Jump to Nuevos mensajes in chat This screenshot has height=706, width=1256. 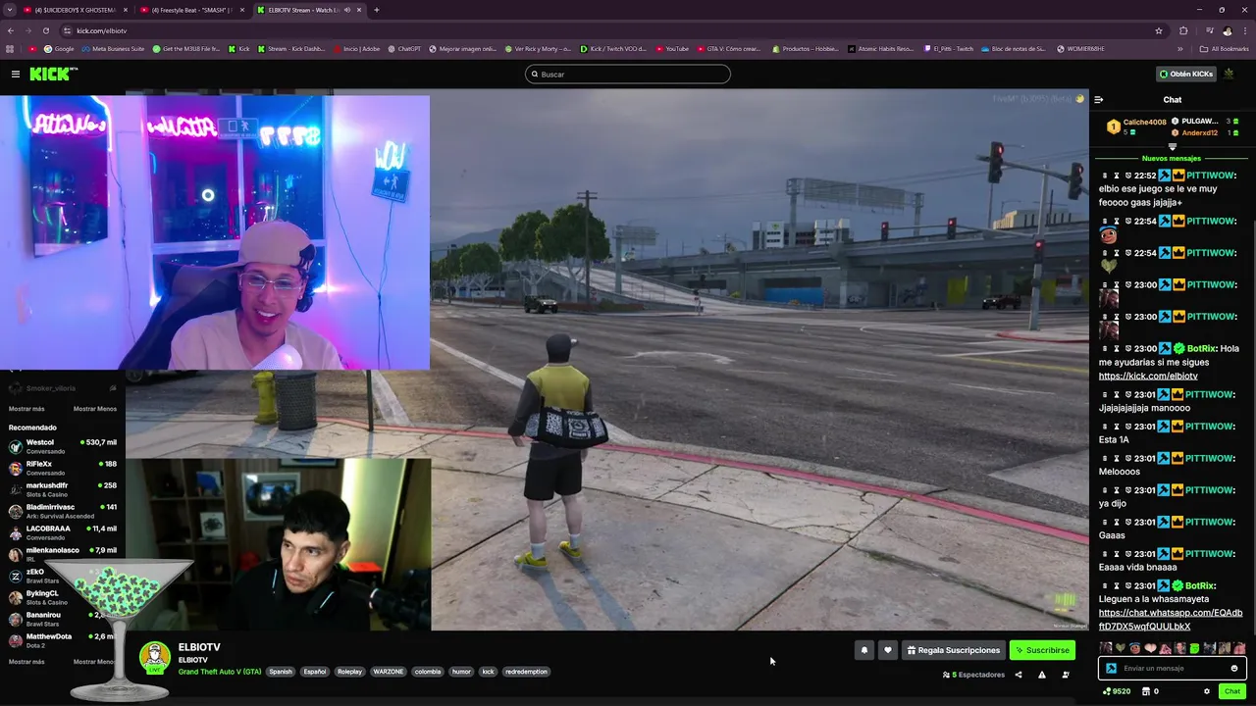point(1171,158)
